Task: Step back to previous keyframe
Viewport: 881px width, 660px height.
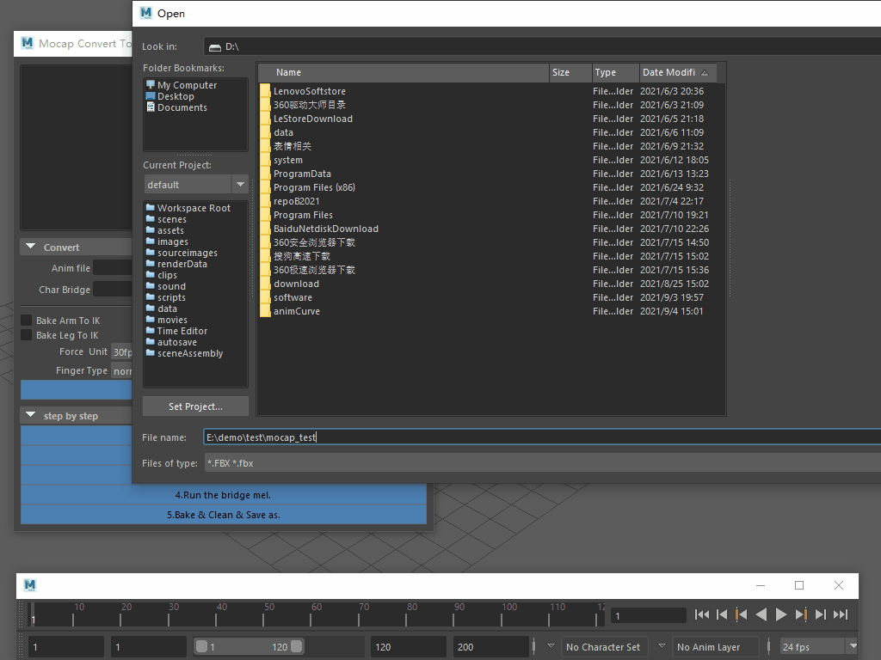Action: [741, 614]
